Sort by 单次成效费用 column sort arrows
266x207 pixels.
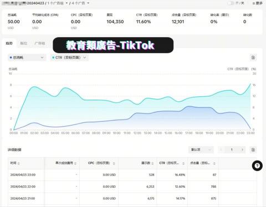click(75, 163)
